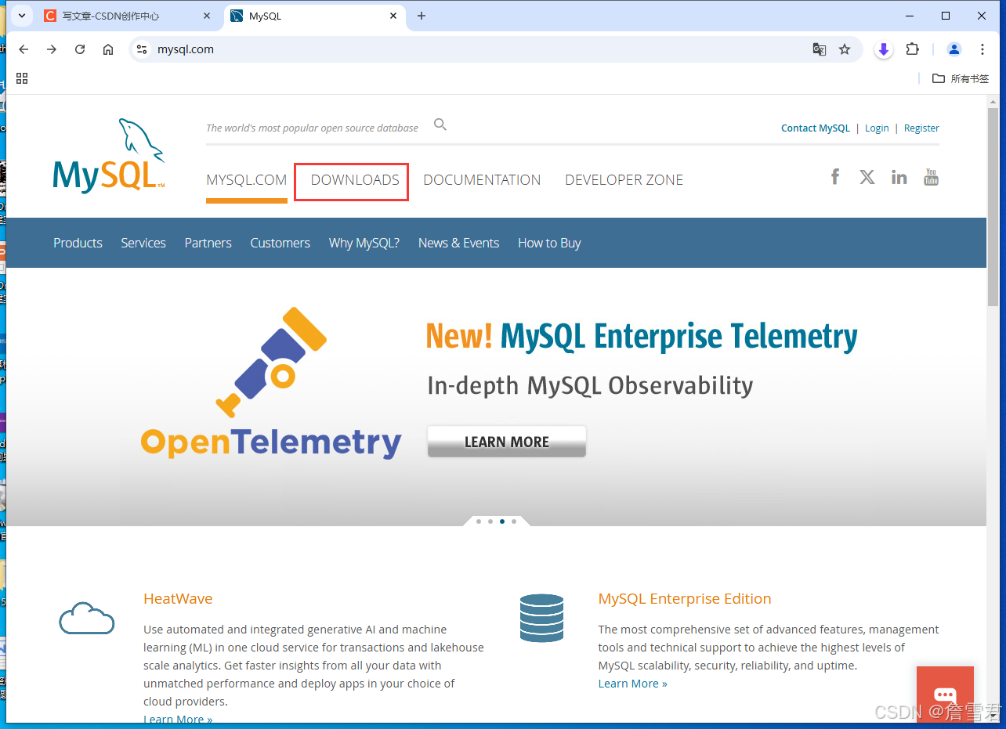Screen dimensions: 1006x729
Task: Open the DOCUMENTATION section
Action: (x=482, y=180)
